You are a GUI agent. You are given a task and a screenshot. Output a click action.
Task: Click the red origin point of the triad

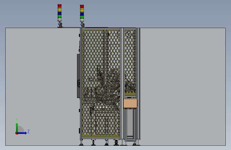tap(17, 133)
